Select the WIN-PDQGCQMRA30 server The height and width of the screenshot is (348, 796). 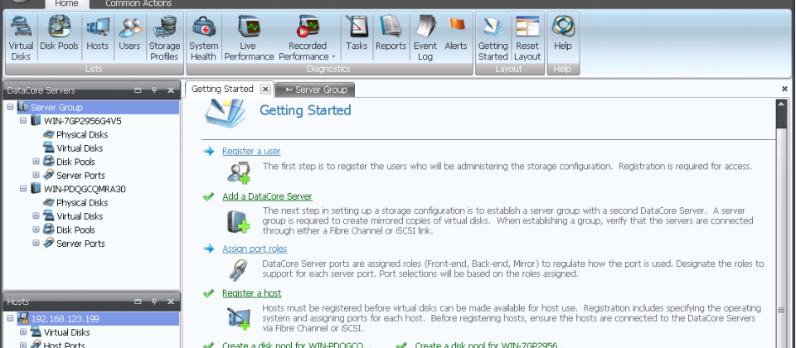[x=85, y=189]
